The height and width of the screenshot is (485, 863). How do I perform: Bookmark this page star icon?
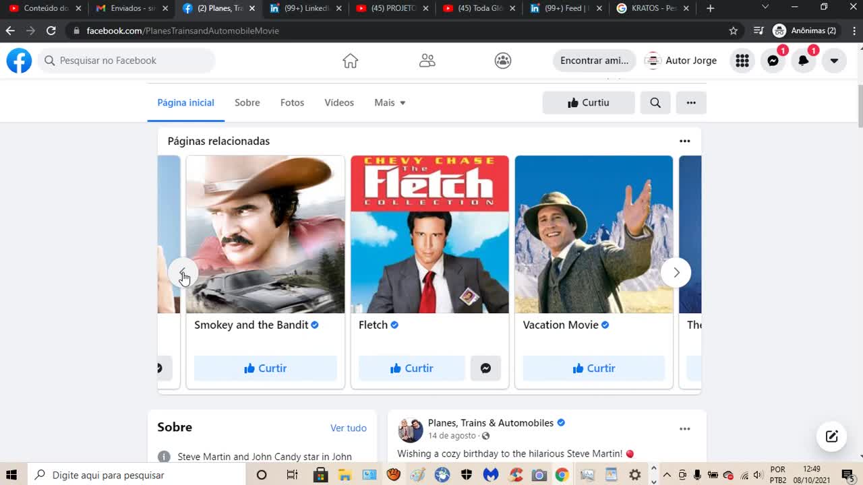pyautogui.click(x=734, y=30)
